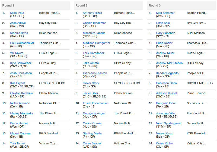The height and width of the screenshot is (152, 217).
Task: Open Paul Goldschmidt player link
Action: tap(22, 43)
